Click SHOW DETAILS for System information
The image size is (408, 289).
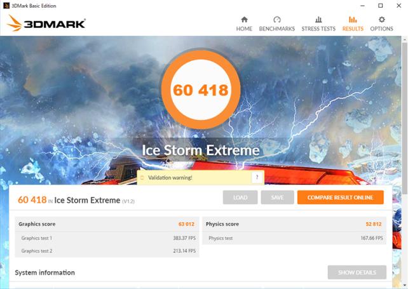click(357, 272)
